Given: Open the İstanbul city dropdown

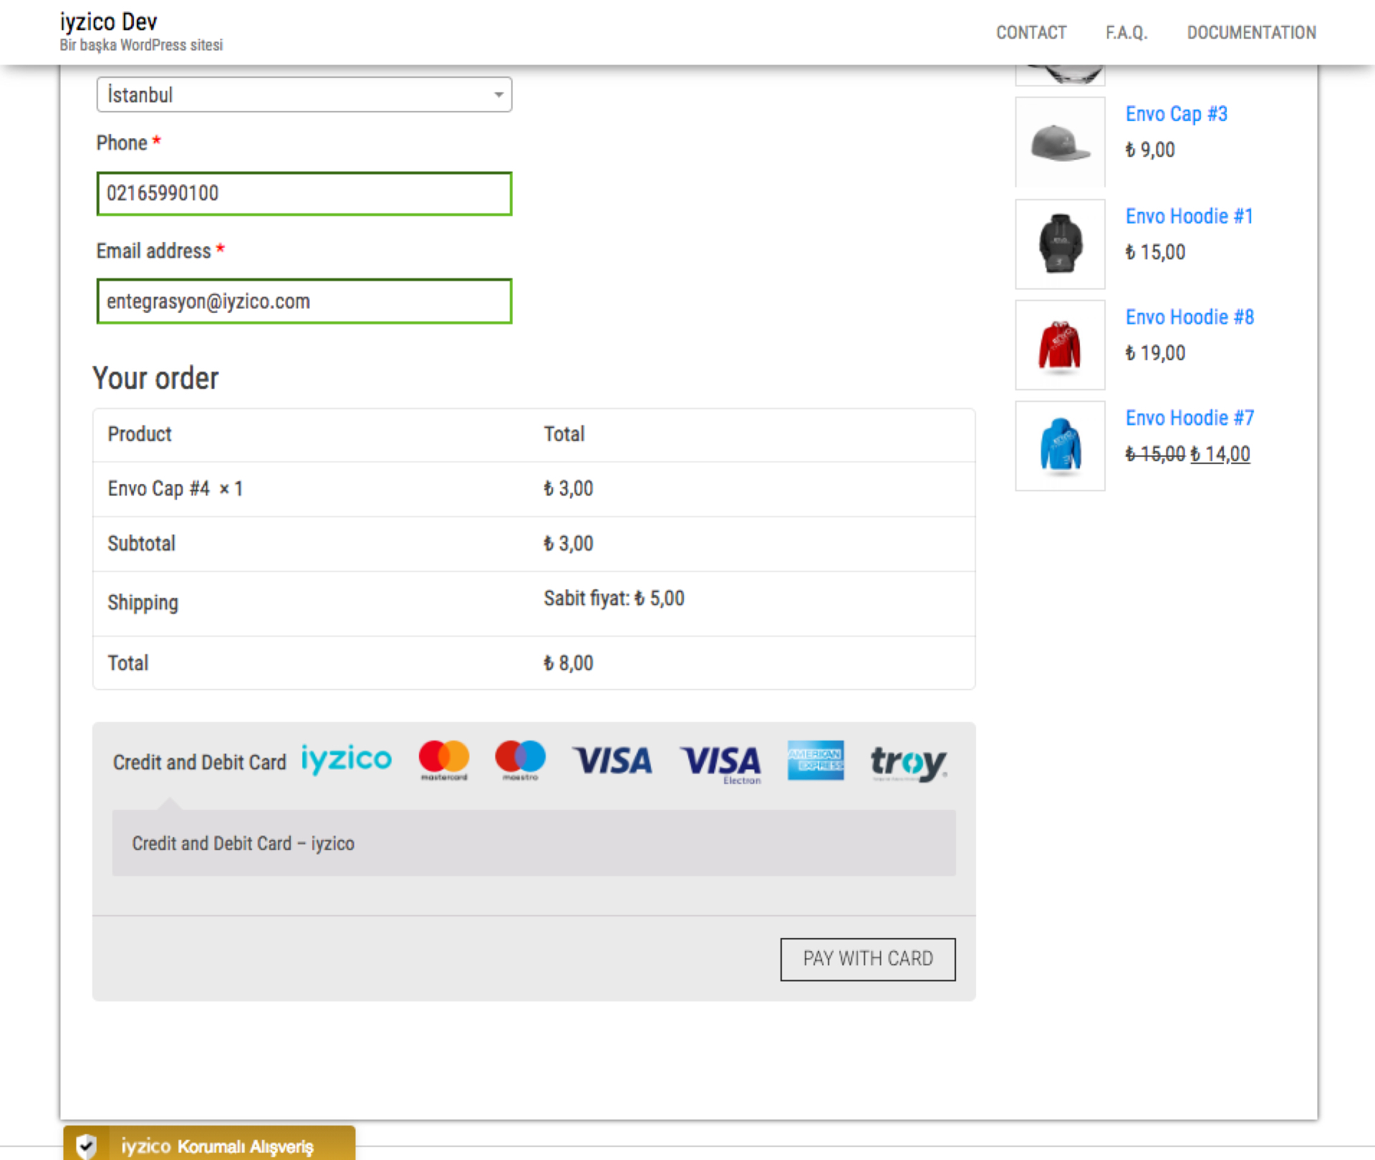Looking at the screenshot, I should (x=304, y=95).
